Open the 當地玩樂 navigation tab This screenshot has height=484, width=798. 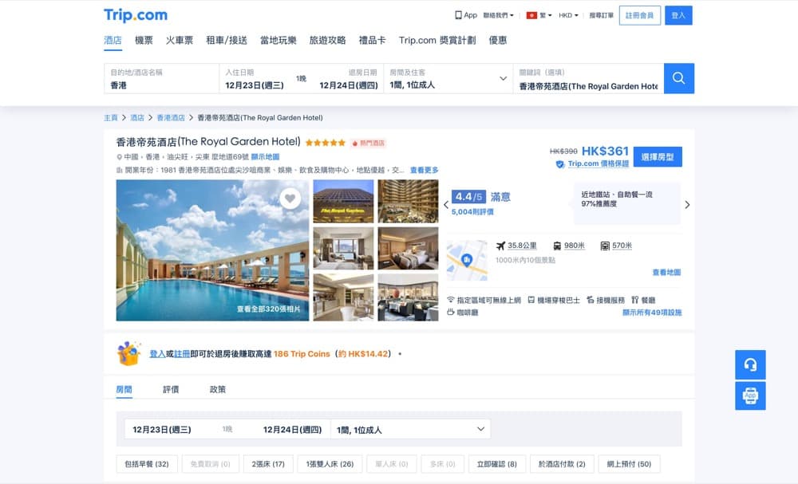(279, 40)
